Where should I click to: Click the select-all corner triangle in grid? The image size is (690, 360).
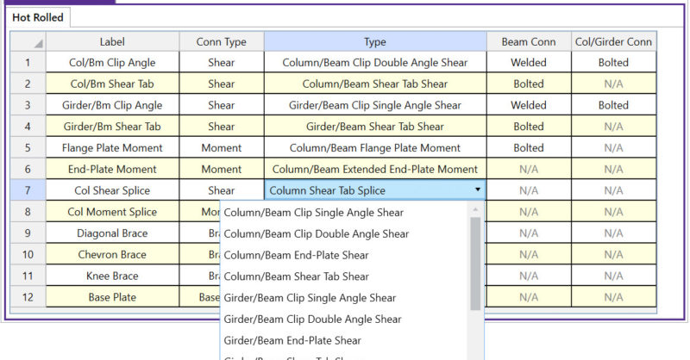tap(38, 43)
